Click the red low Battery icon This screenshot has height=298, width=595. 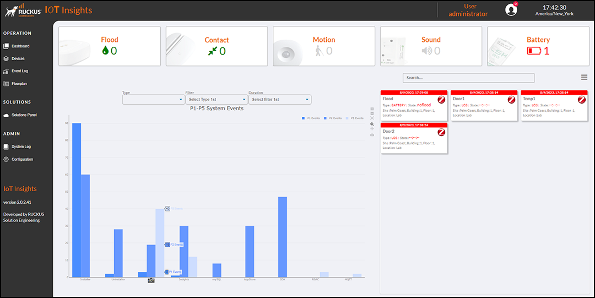tap(534, 51)
